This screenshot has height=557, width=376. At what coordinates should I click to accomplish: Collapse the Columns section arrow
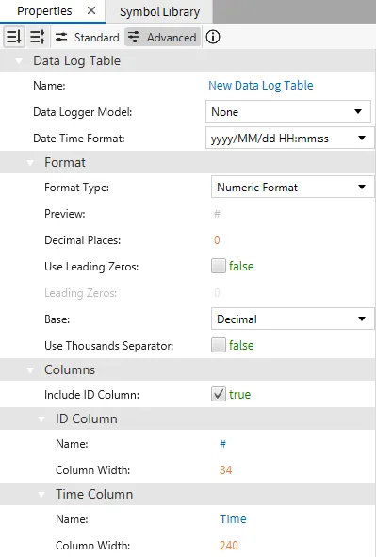click(x=30, y=370)
